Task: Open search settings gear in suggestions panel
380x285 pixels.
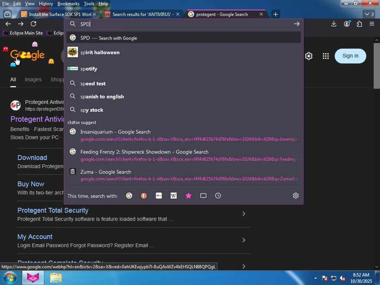Action: pyautogui.click(x=296, y=196)
